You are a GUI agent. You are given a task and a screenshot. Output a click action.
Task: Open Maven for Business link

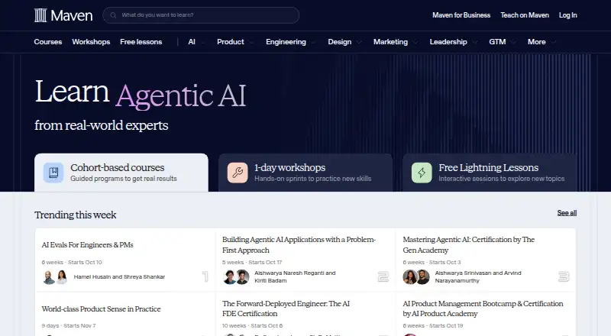click(x=461, y=15)
